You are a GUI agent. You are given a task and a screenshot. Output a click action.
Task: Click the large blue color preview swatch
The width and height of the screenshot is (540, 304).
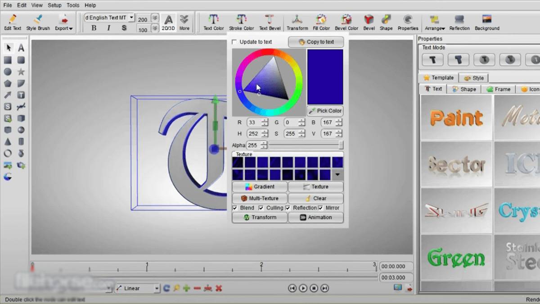point(325,77)
